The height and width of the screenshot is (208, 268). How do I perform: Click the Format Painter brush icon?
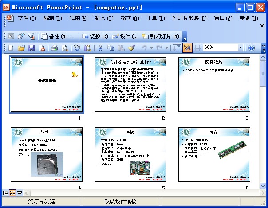(x=131, y=48)
